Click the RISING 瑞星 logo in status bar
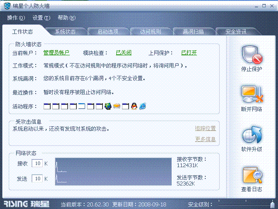 click(x=27, y=204)
